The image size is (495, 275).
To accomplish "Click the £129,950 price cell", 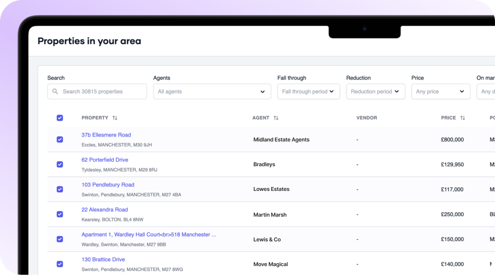I will 452,164.
